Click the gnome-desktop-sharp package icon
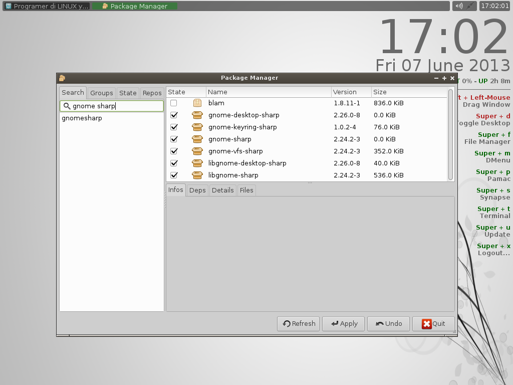This screenshot has width=513, height=385. pos(197,115)
